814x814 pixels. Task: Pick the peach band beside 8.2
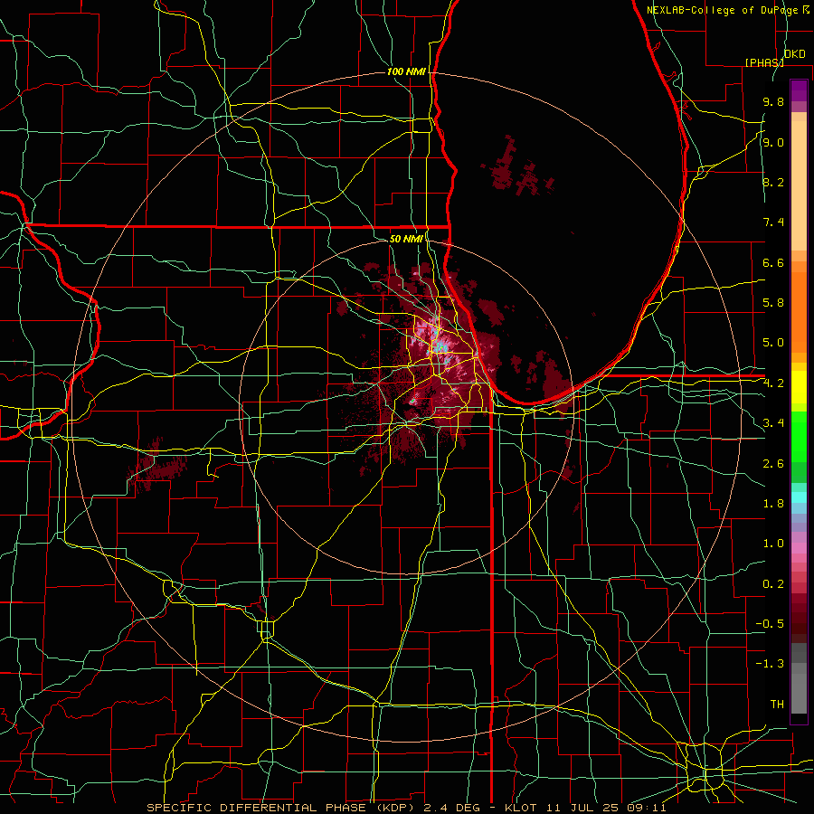(799, 185)
